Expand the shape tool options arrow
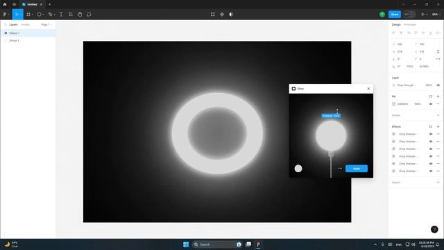 tap(43, 15)
